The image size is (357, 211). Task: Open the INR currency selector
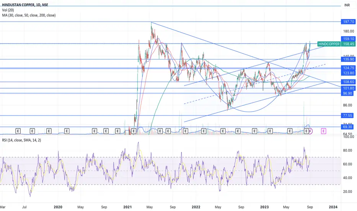pos(347,5)
